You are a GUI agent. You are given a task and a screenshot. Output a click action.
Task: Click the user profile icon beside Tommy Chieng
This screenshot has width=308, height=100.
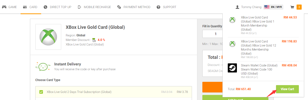(x=237, y=7)
